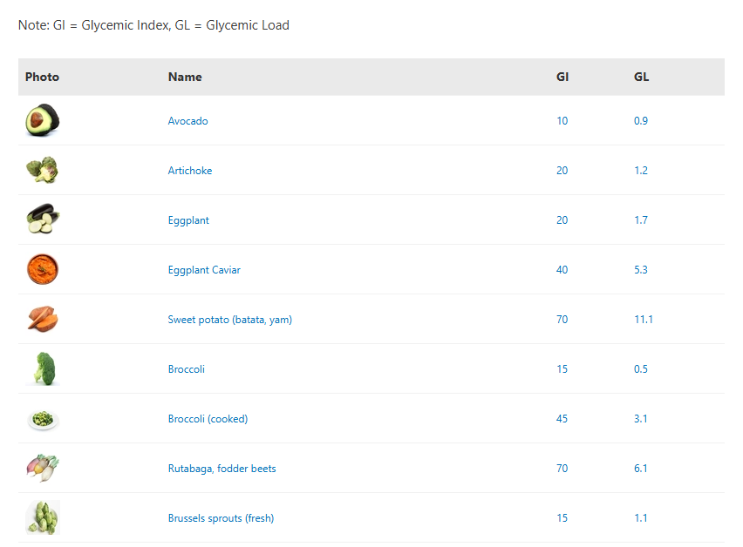Open the eggplant caviar bowl photo
The width and height of the screenshot is (743, 547).
click(x=43, y=269)
